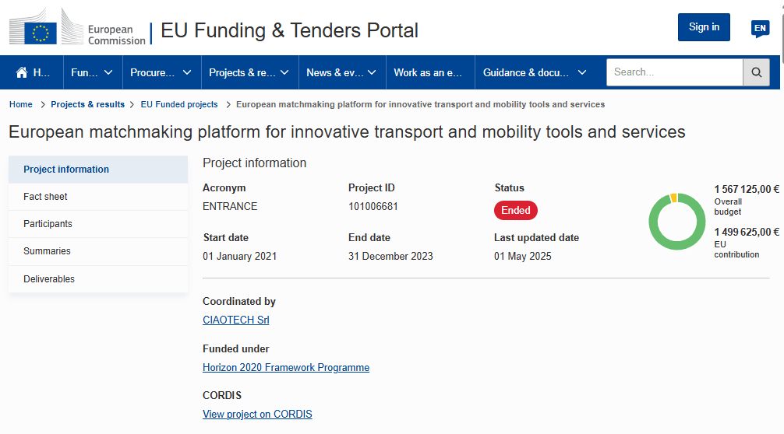Expand the Procurement dropdown menu
This screenshot has width=784, height=434.
161,72
